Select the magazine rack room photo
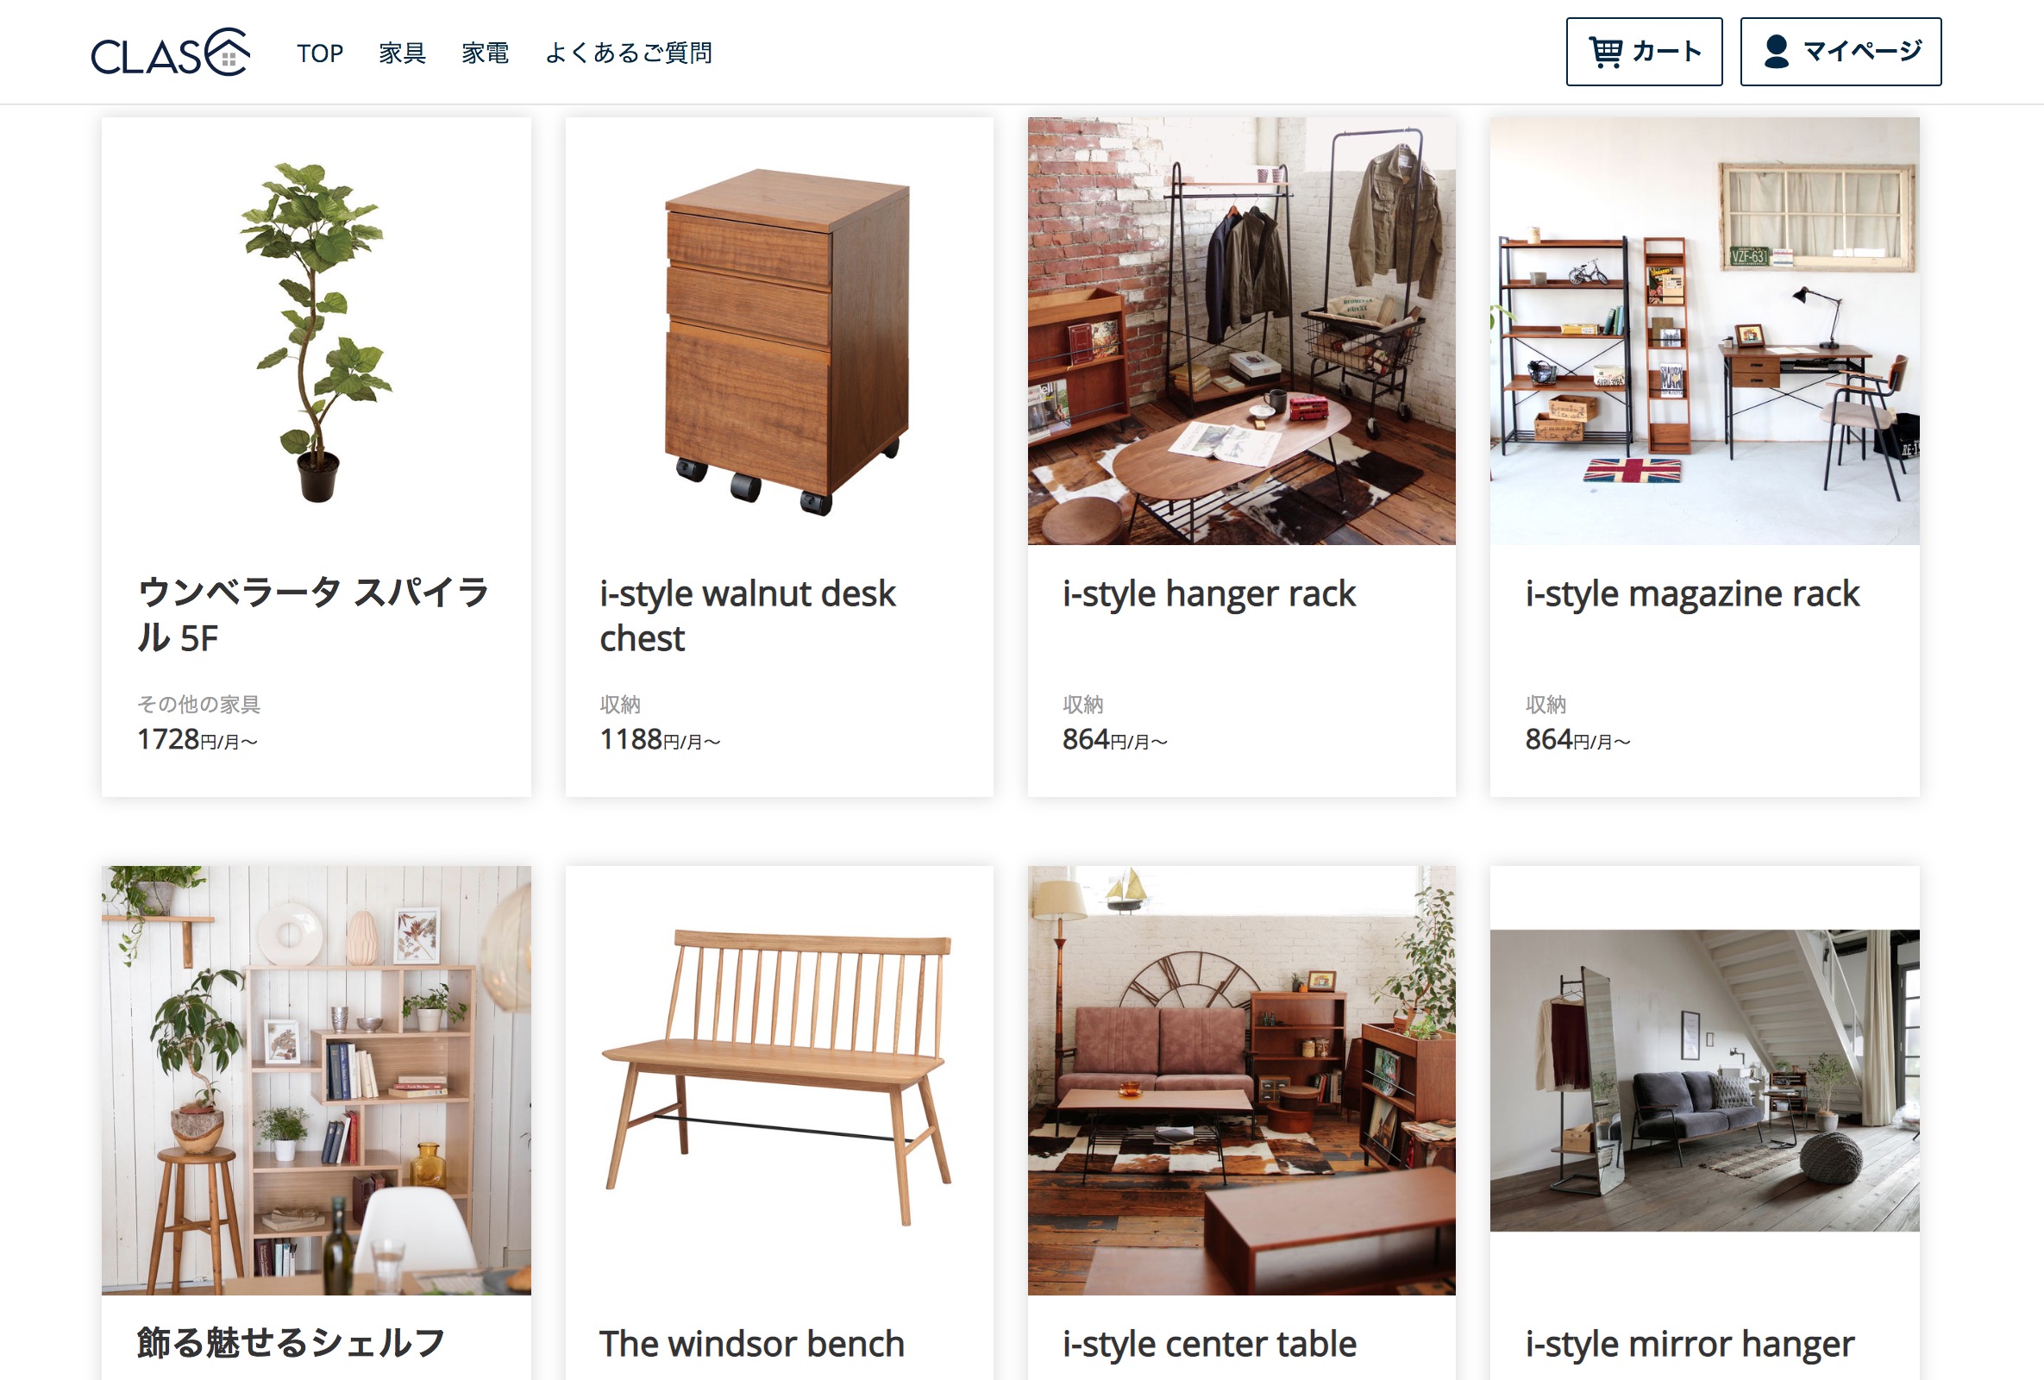2044x1380 pixels. tap(1704, 331)
